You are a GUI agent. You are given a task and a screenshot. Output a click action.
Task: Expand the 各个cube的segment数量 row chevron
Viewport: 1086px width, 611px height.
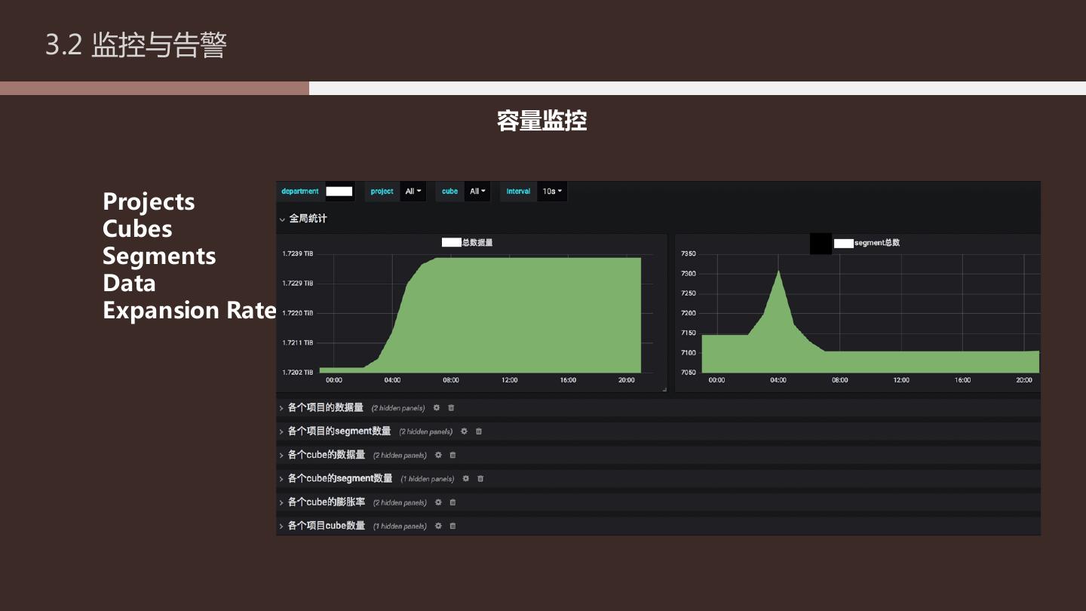click(x=282, y=478)
